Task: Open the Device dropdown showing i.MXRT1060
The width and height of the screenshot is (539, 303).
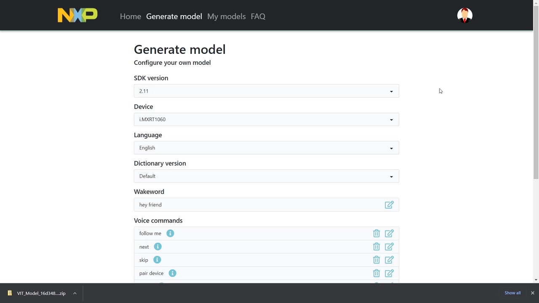Action: tap(266, 120)
